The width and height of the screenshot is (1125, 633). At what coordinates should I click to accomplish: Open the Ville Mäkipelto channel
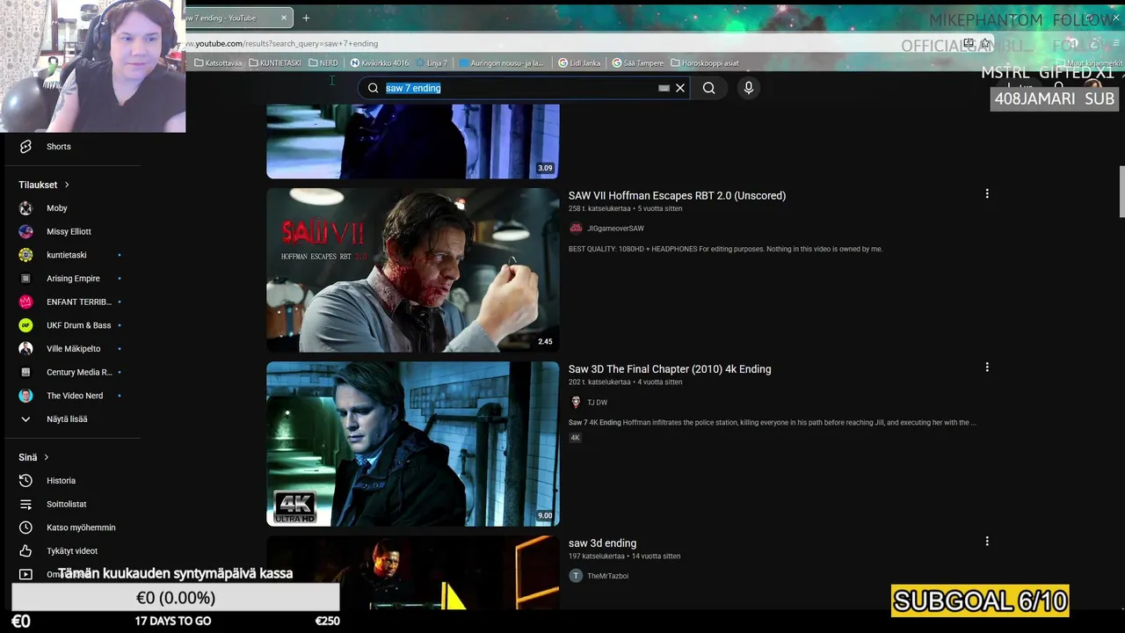(x=73, y=349)
